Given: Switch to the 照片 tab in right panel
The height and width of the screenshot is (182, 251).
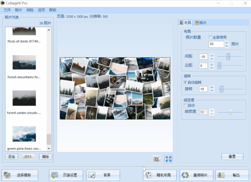Looking at the screenshot, I should tap(200, 23).
